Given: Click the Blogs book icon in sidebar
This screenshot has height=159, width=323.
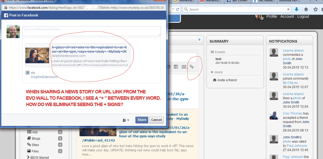Looking at the screenshot, I should pyautogui.click(x=29, y=138).
